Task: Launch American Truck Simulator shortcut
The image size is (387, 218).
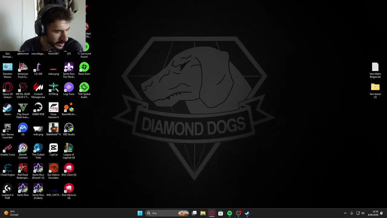Action: coord(23,70)
